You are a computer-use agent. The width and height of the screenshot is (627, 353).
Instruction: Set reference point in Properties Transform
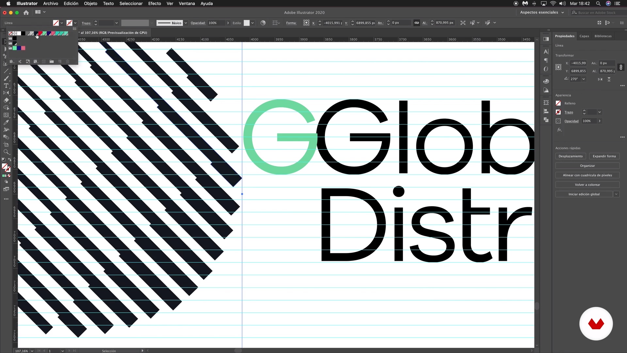coord(558,67)
